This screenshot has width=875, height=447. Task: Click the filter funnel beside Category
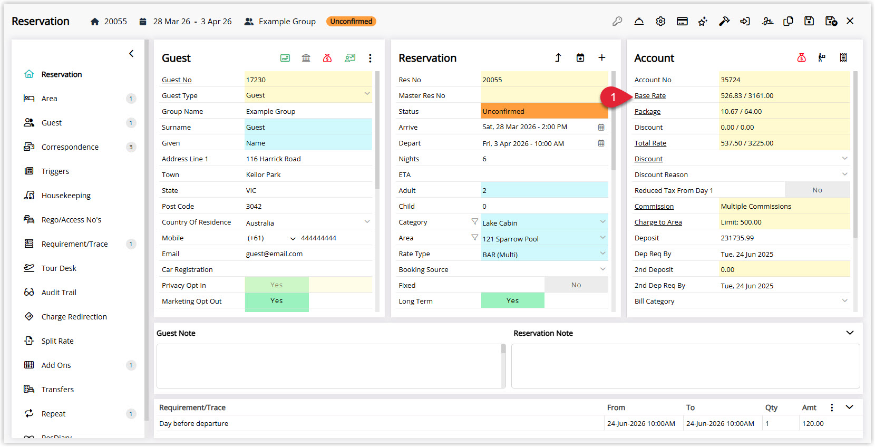point(475,222)
